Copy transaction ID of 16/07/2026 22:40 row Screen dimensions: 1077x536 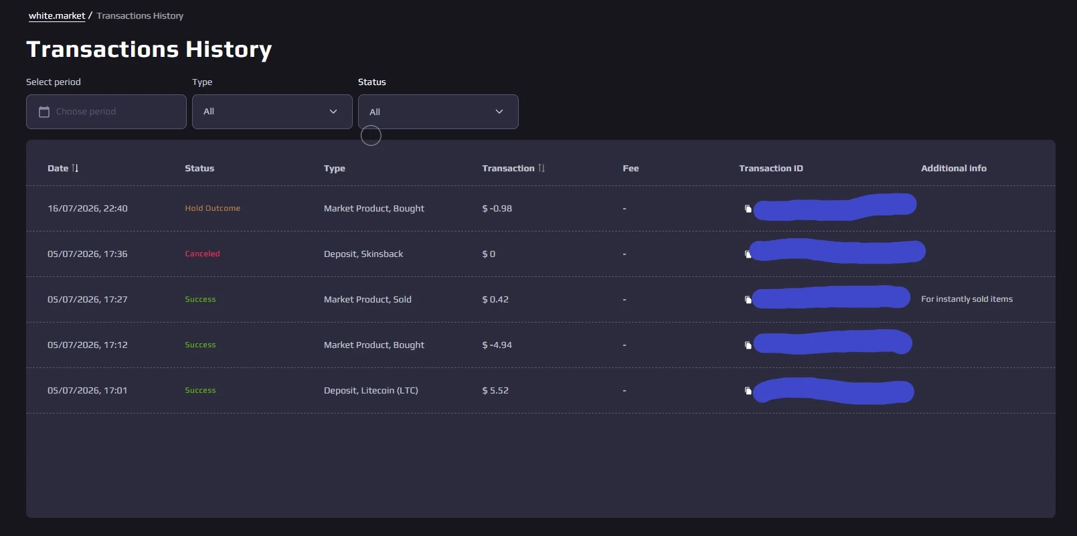click(x=748, y=209)
